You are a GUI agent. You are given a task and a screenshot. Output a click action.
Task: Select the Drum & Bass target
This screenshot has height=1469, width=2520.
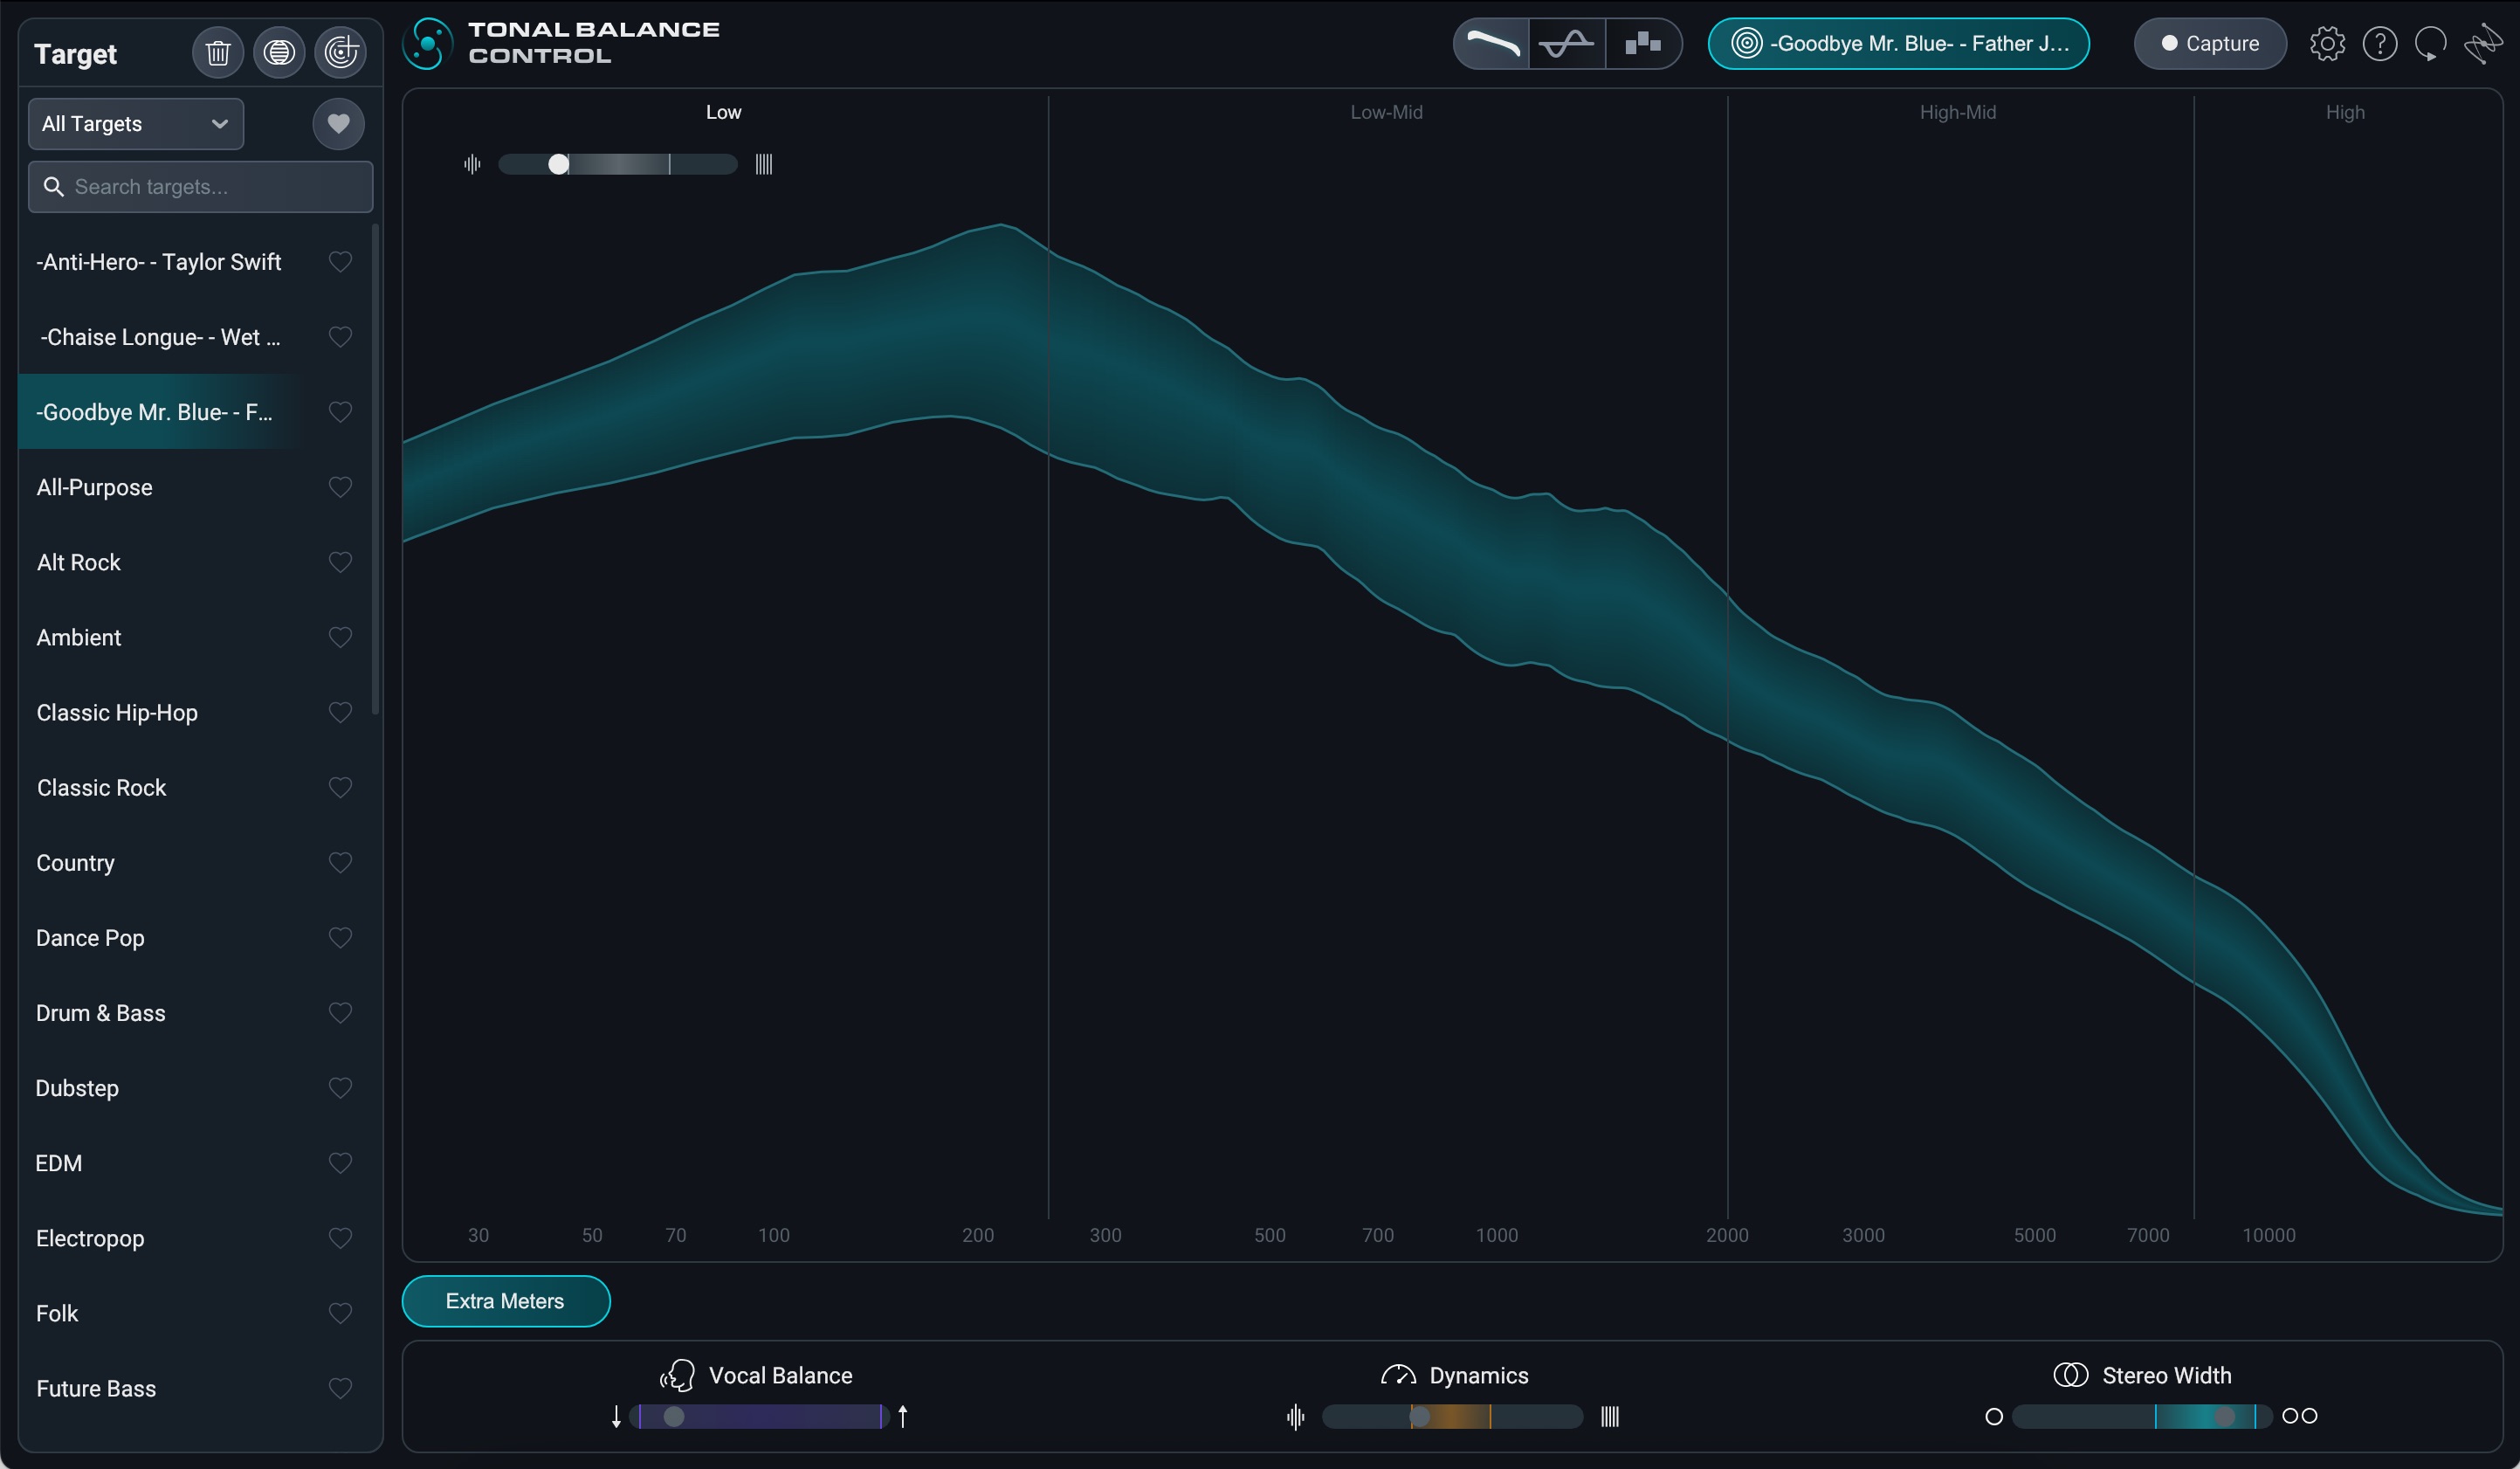[x=101, y=1013]
